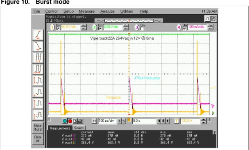Increase channel 4 current scale stepper
This screenshot has height=150, width=249.
point(211,25)
